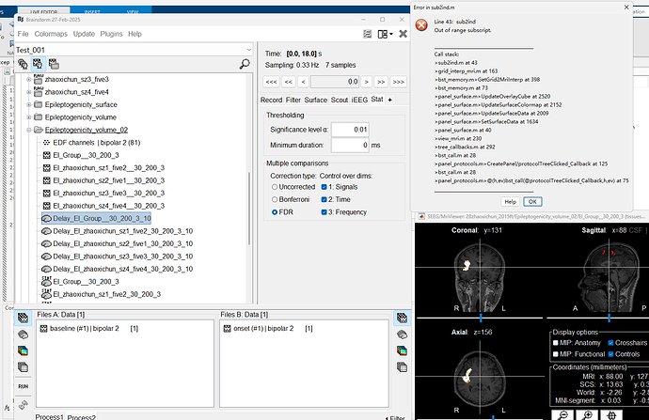
Task: Select time-frequency colored cube icon left of Files A
Action: pos(23,350)
